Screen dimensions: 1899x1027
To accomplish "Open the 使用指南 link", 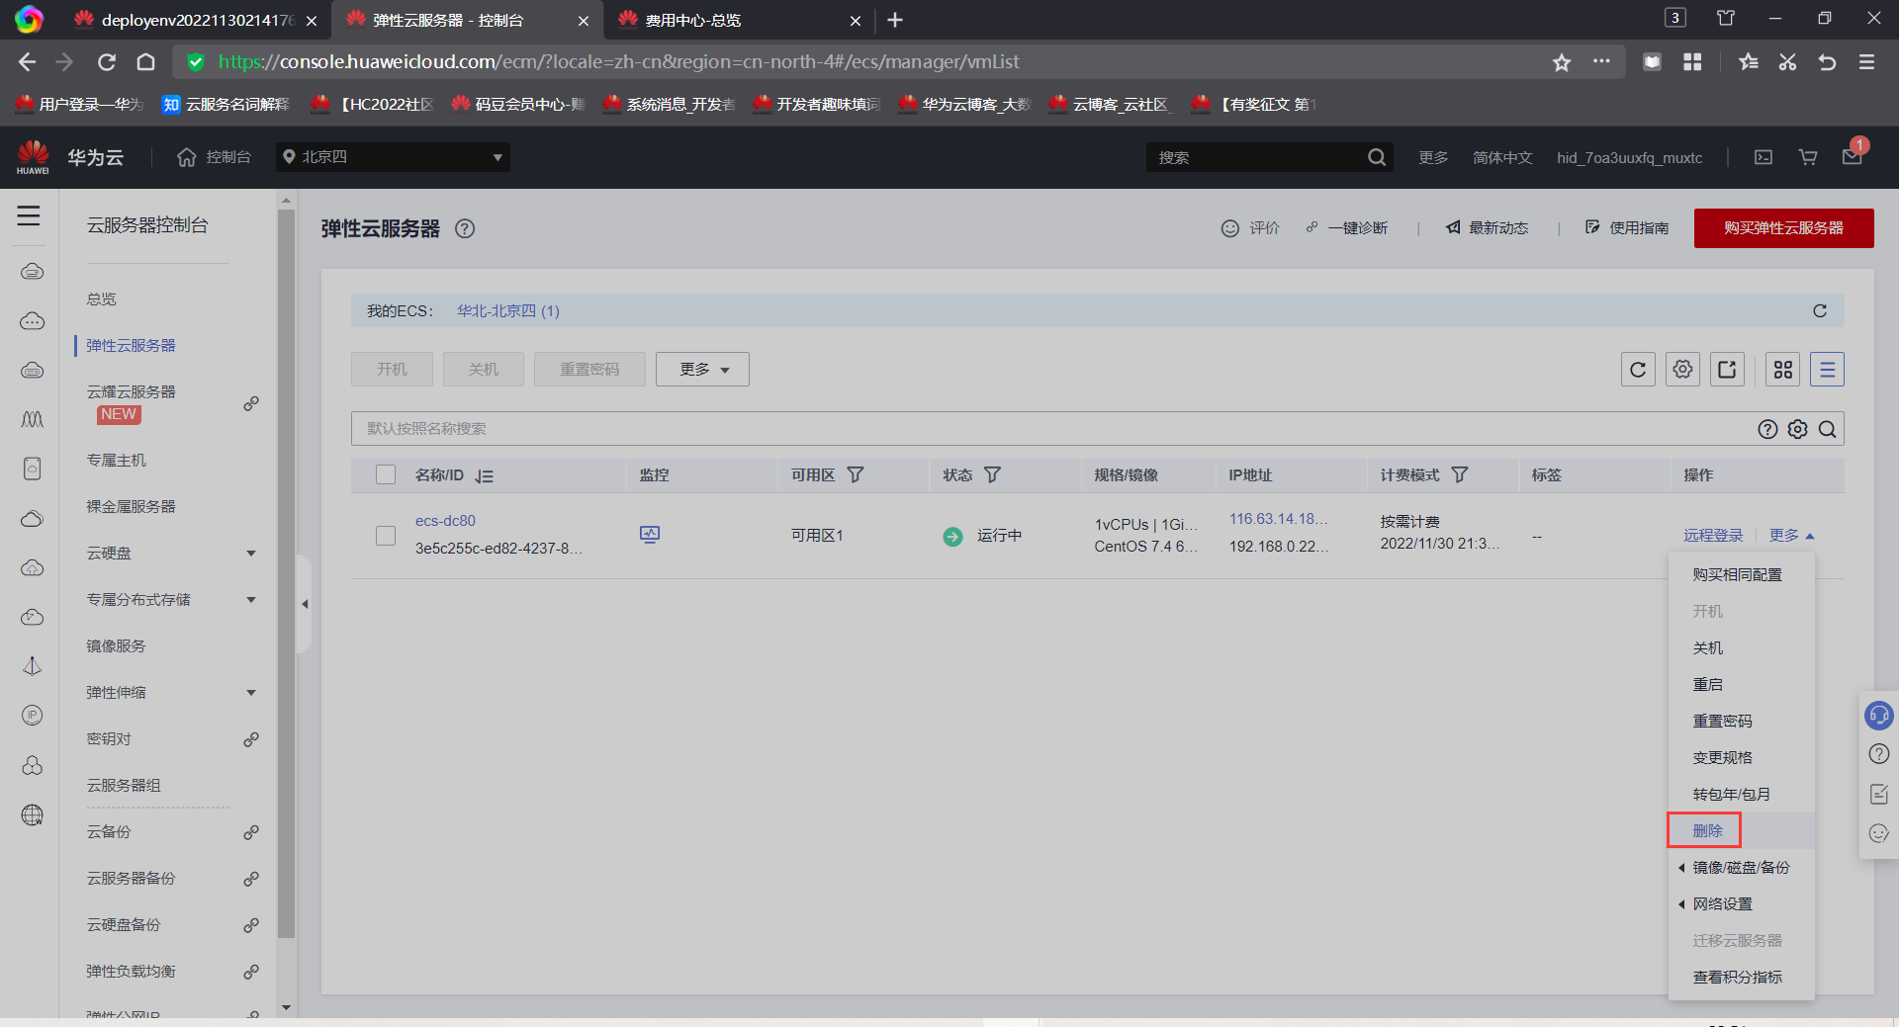I will click(x=1627, y=228).
